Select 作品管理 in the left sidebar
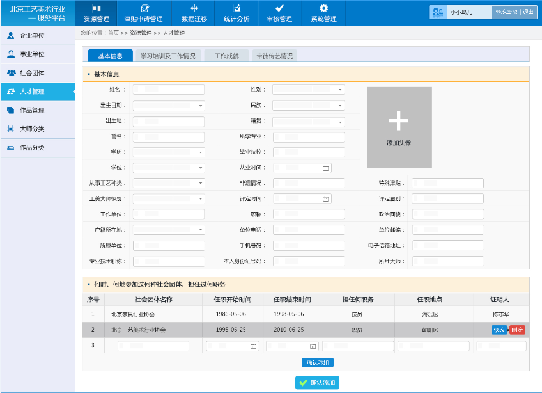This screenshot has width=542, height=393. pyautogui.click(x=32, y=110)
